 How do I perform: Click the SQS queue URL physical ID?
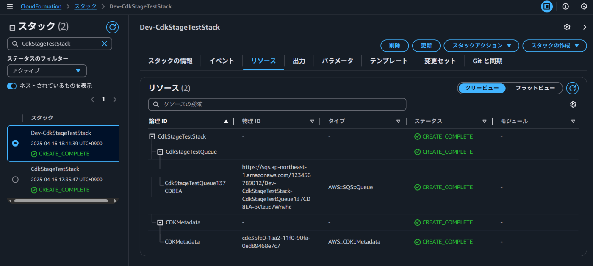tap(277, 187)
